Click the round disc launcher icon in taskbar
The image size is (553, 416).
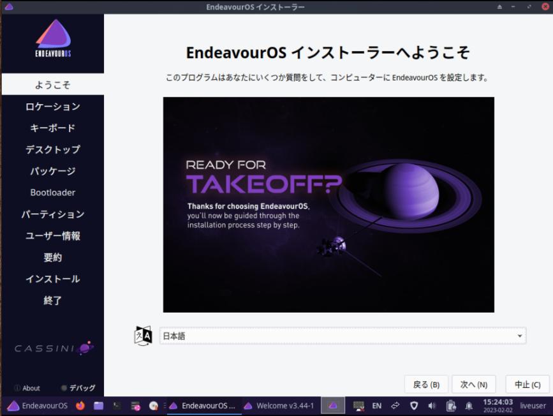pyautogui.click(x=154, y=406)
